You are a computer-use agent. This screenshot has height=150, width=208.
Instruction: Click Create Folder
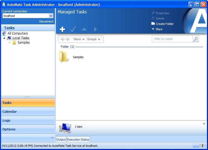(163, 24)
